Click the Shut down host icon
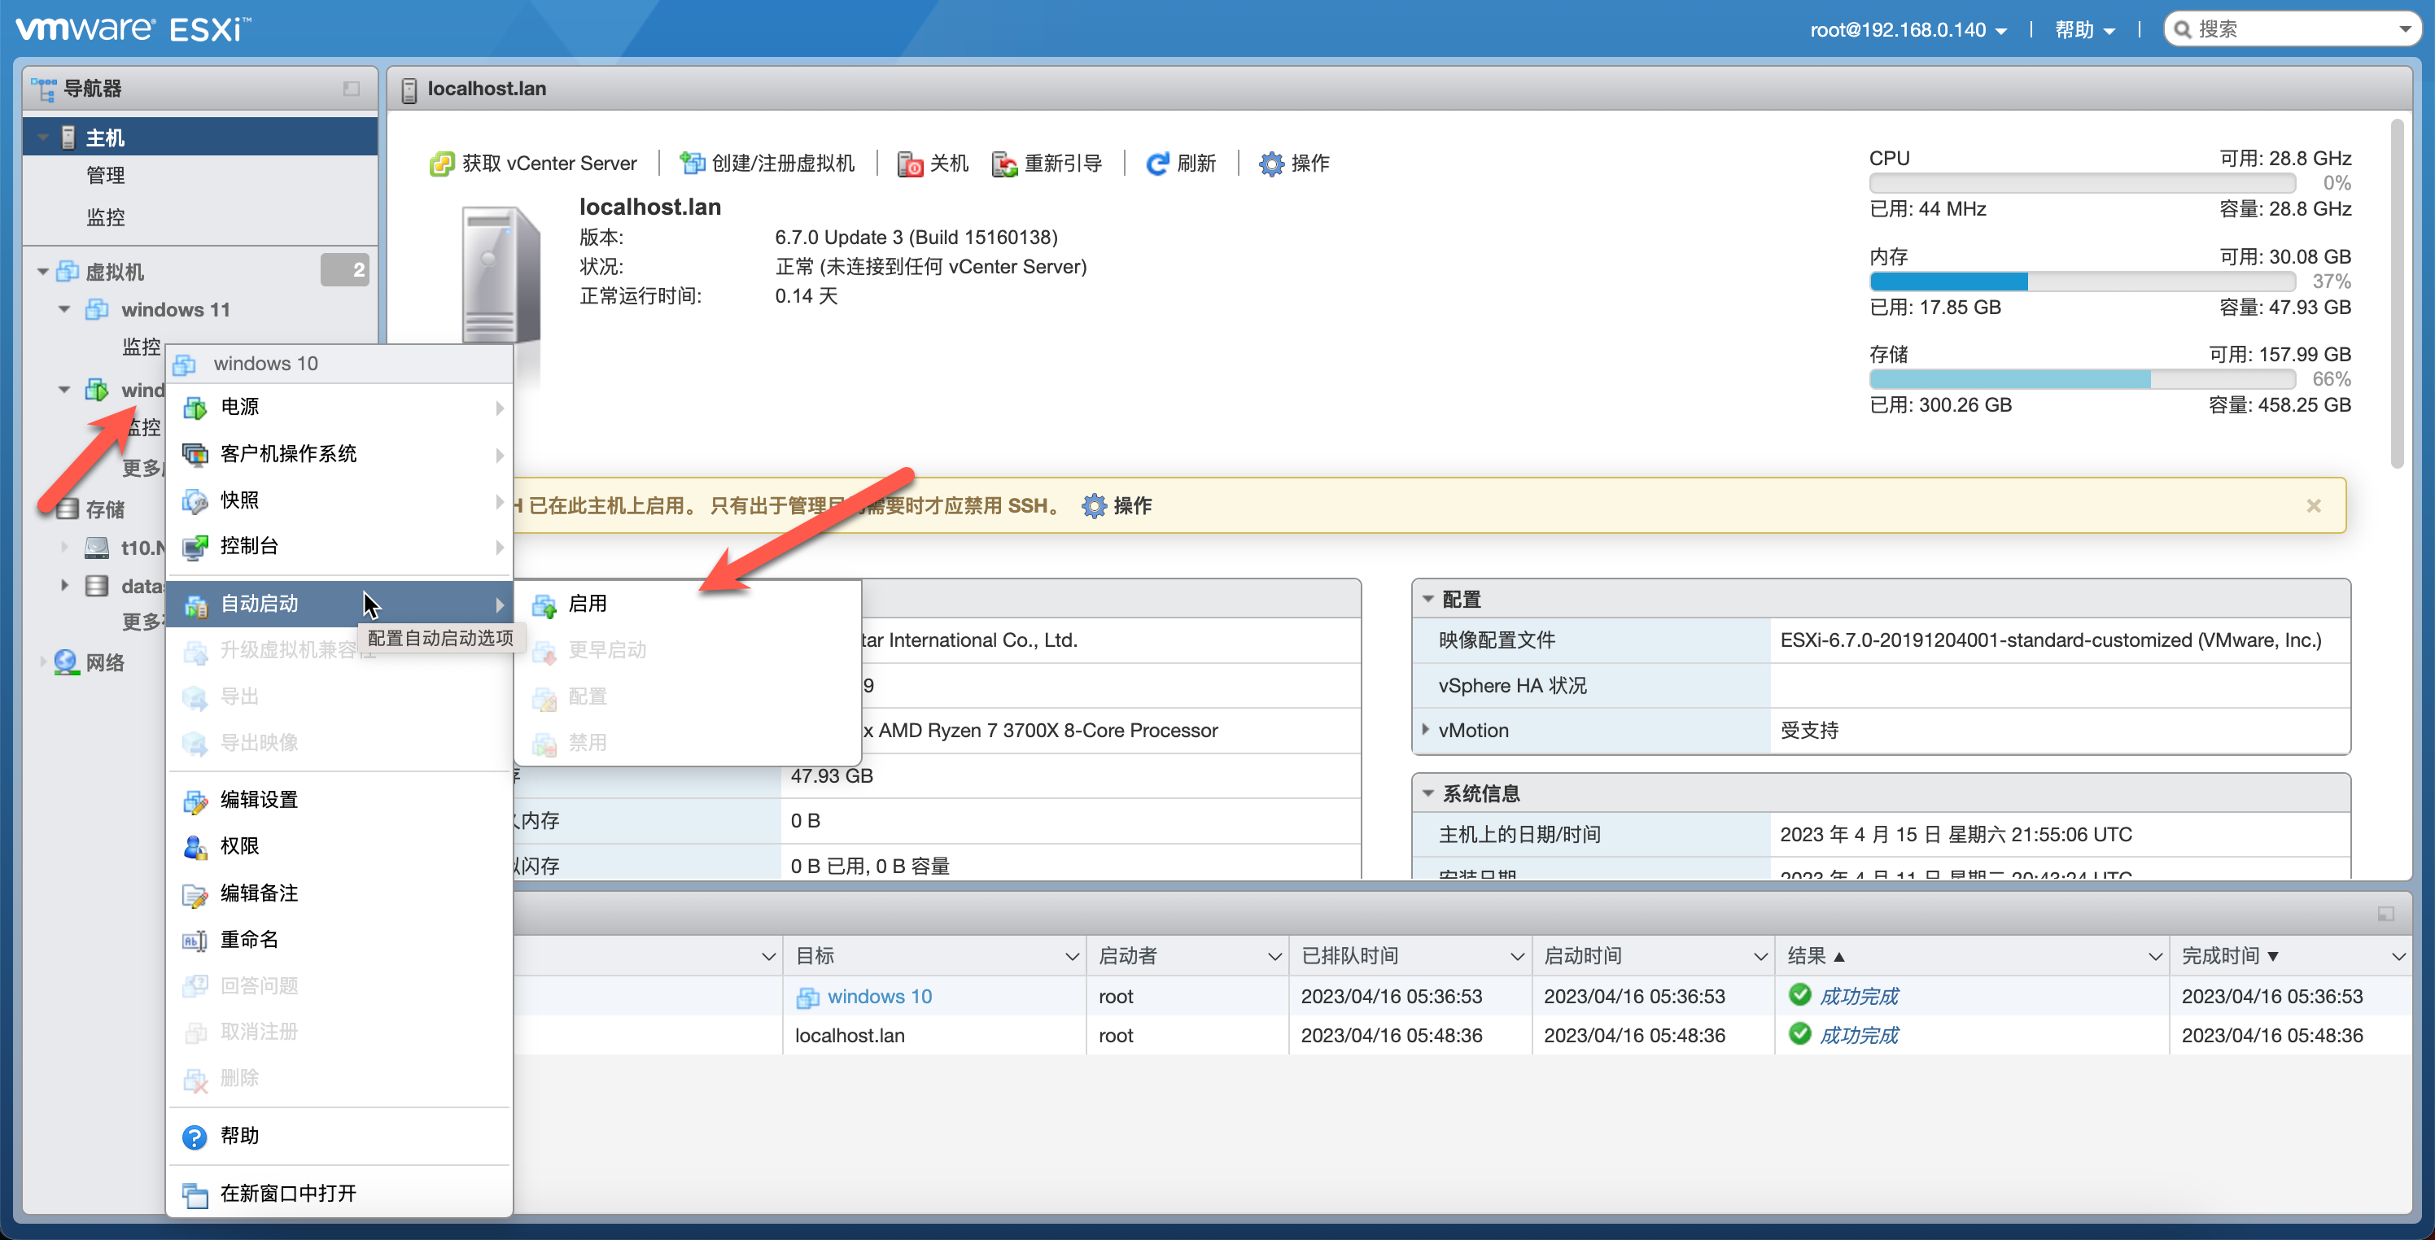 (x=909, y=164)
